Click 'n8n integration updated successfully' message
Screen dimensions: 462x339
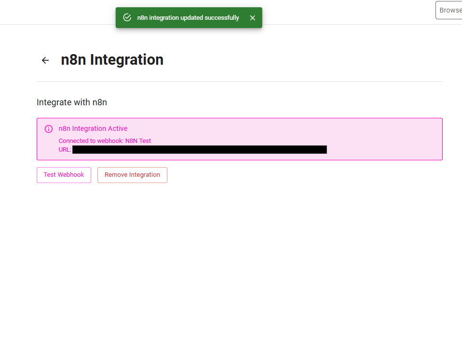pos(188,18)
